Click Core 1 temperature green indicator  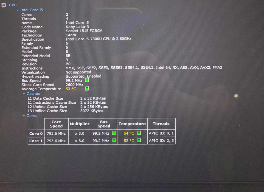click(x=139, y=141)
